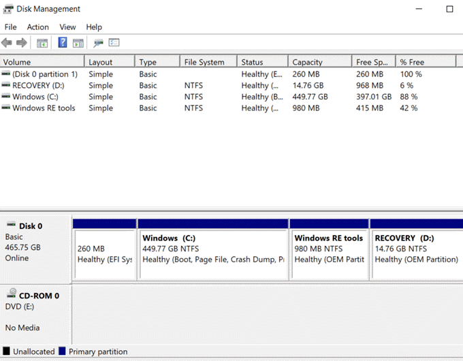This screenshot has height=361, width=463.
Task: Click the No Media text under CD-ROM 0
Action: pos(22,328)
